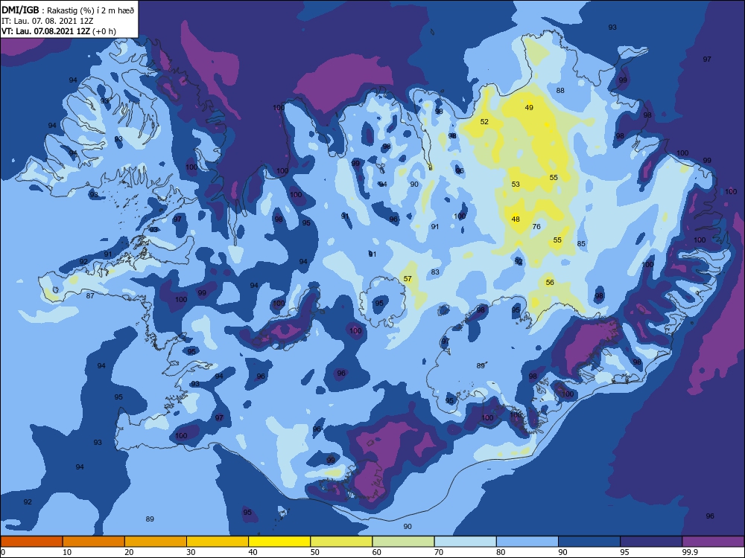Image resolution: width=745 pixels, height=558 pixels.
Task: Click the humidity value 88 on the map
Action: point(560,91)
